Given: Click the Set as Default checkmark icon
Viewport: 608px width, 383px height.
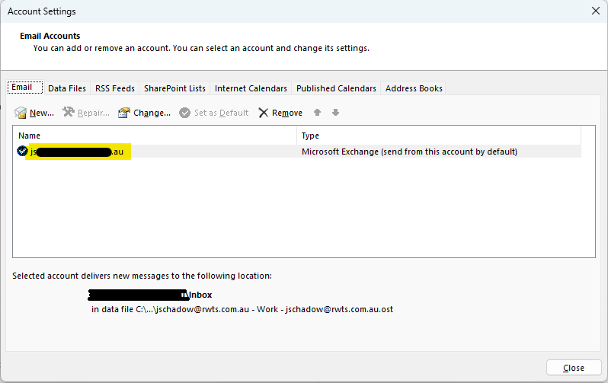Looking at the screenshot, I should tap(184, 113).
